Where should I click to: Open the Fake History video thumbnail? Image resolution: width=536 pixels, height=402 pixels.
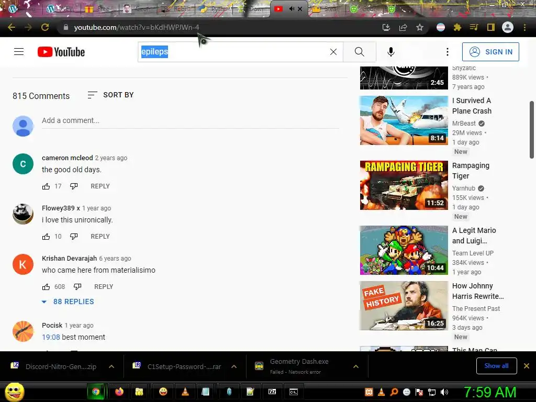point(404,306)
